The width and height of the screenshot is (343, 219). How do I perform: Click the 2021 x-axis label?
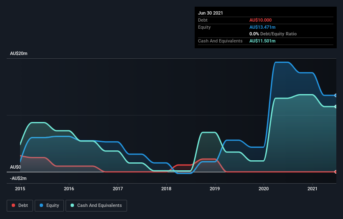(x=313, y=189)
